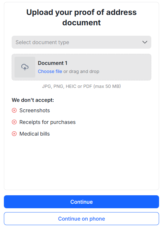
Task: Click the Screenshots list item text
Action: (35, 110)
